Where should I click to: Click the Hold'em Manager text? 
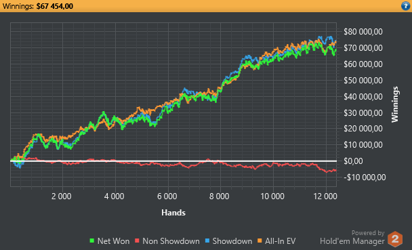click(x=352, y=241)
